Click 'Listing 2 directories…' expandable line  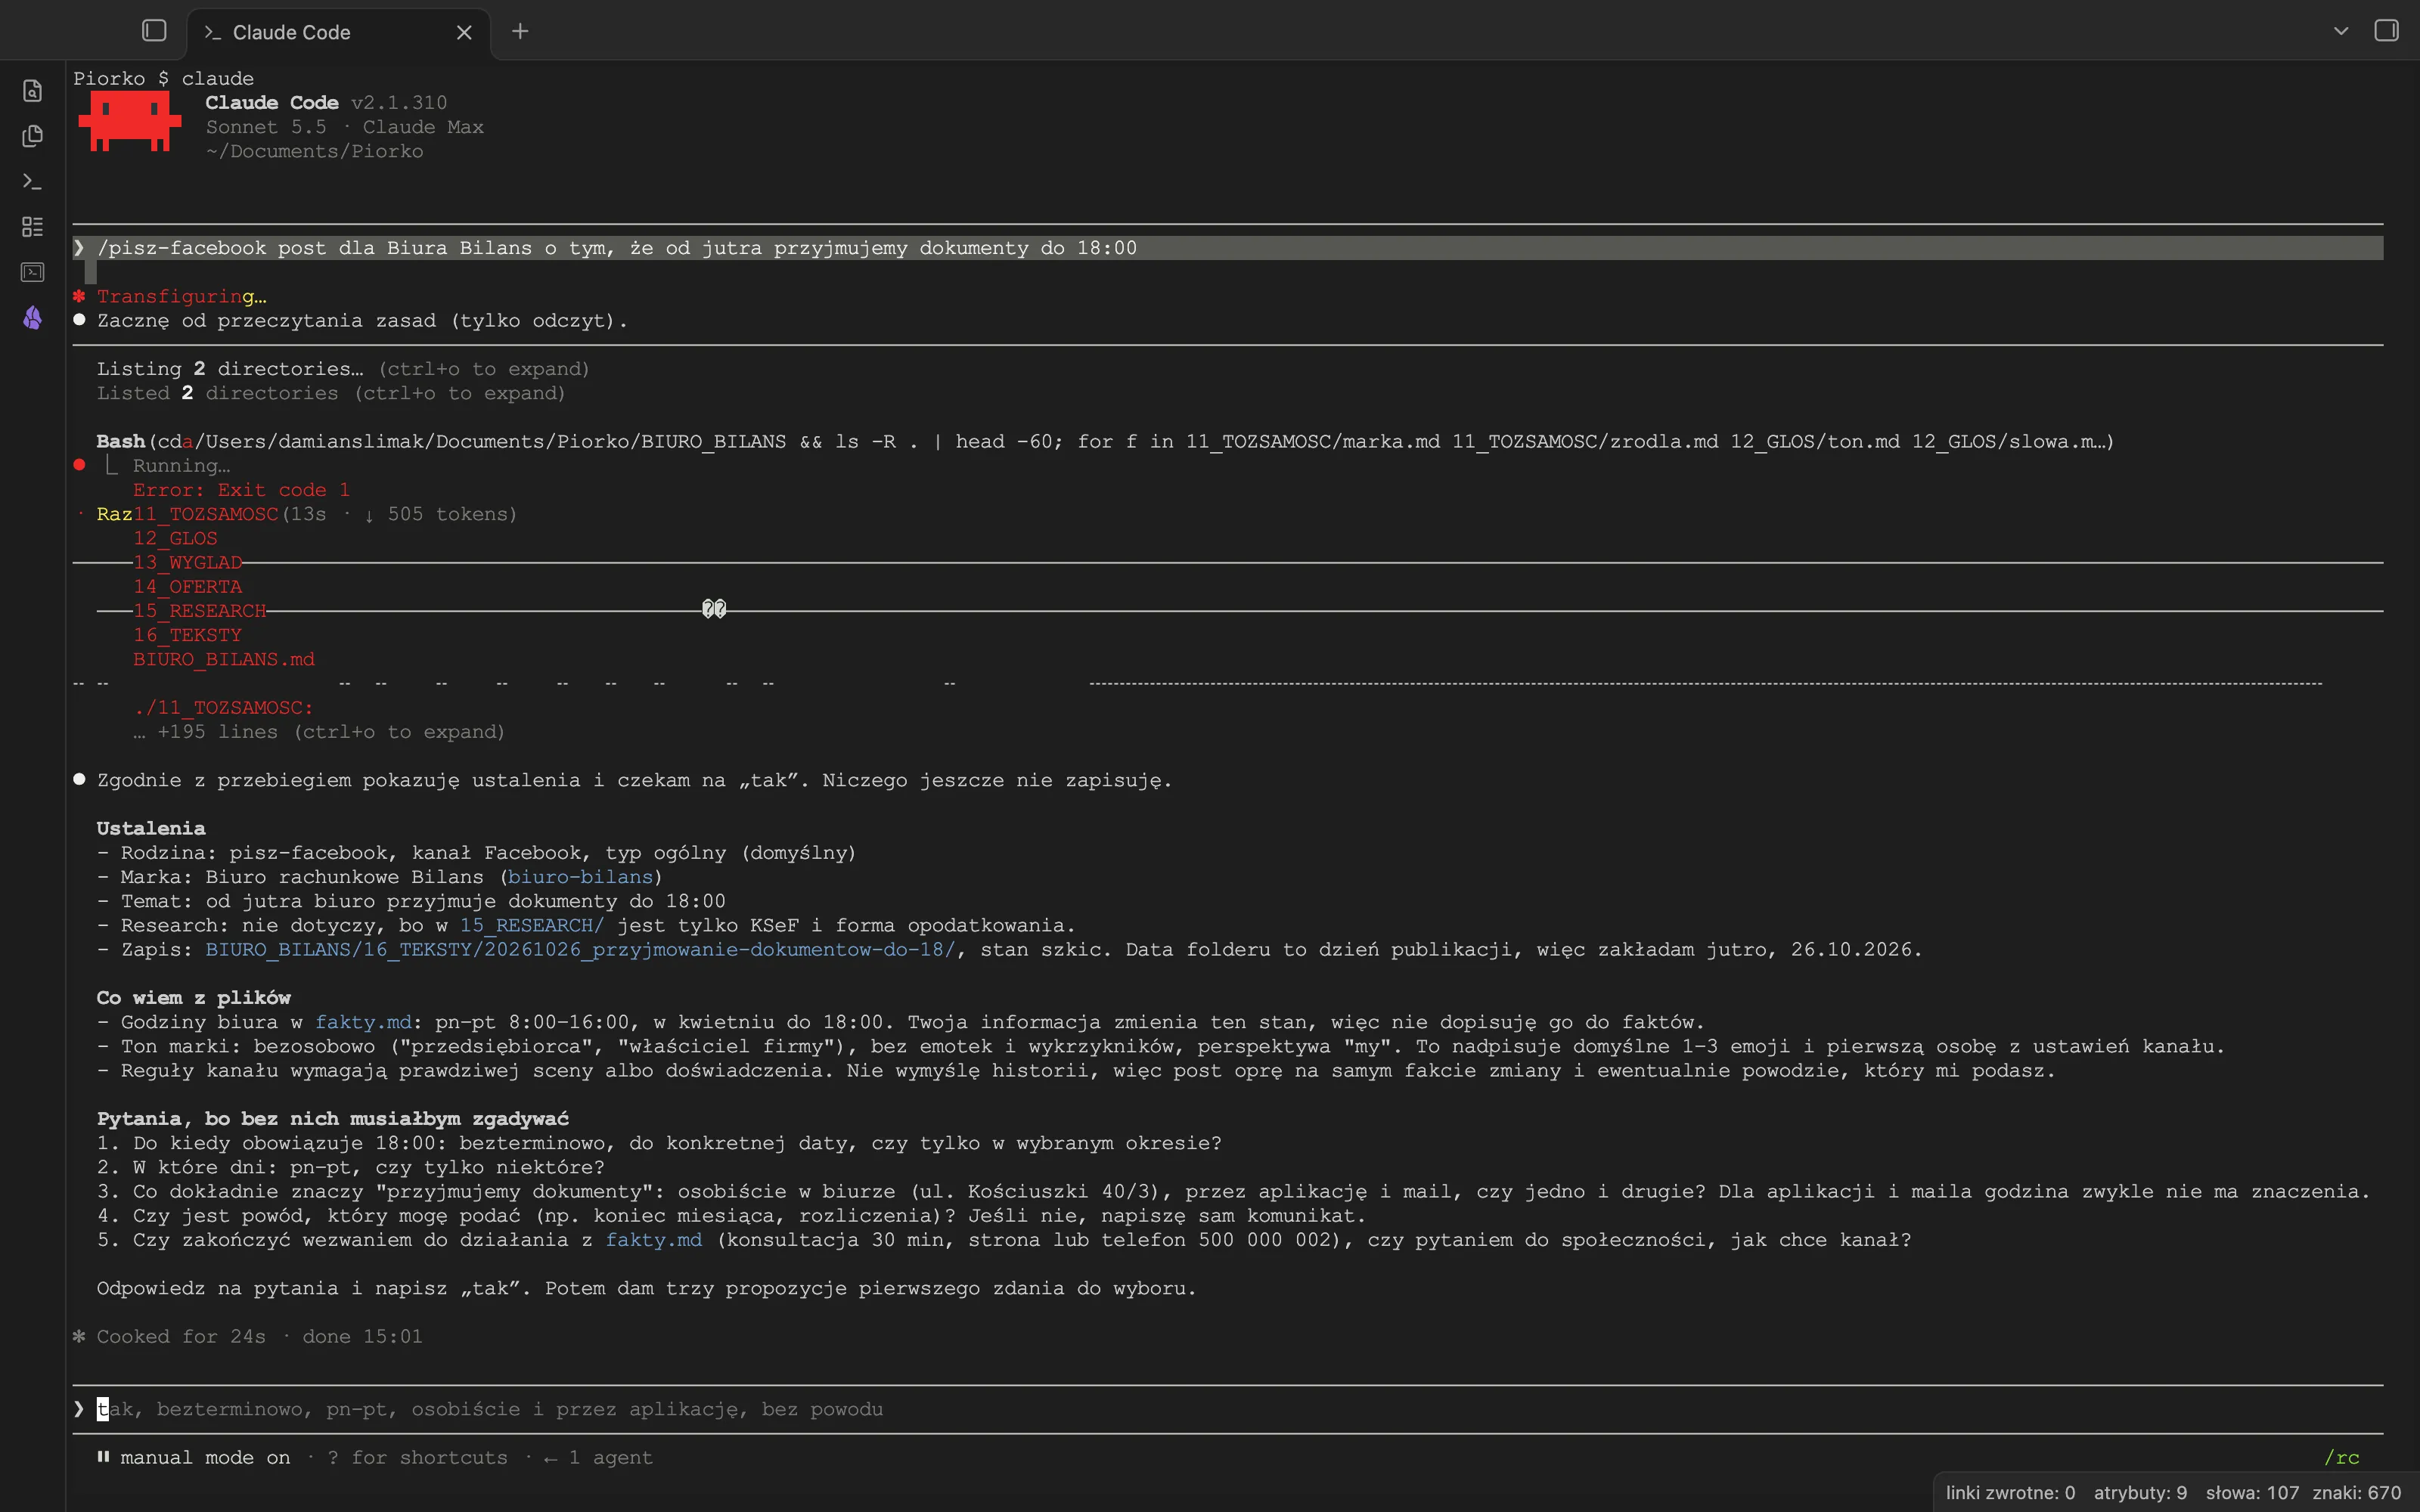click(x=343, y=369)
